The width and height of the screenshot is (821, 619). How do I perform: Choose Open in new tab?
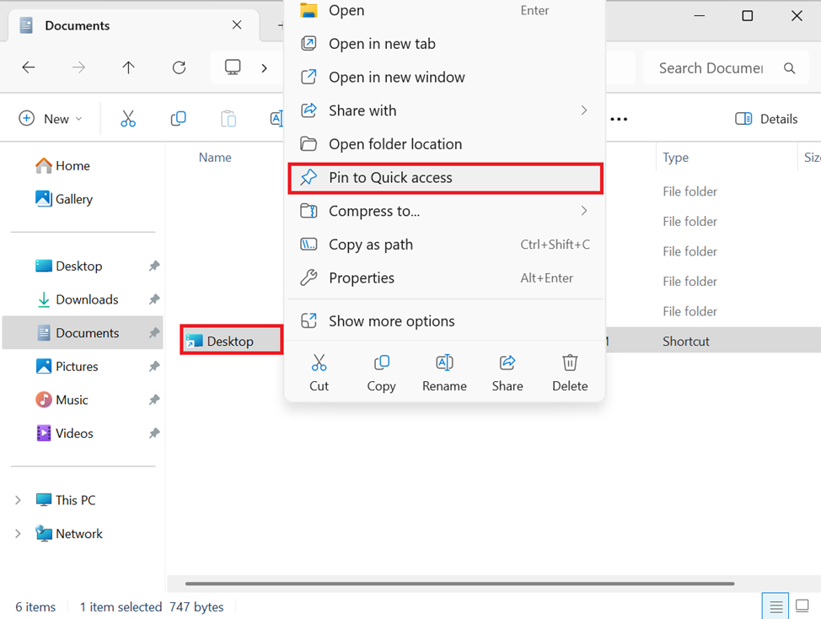pyautogui.click(x=445, y=44)
